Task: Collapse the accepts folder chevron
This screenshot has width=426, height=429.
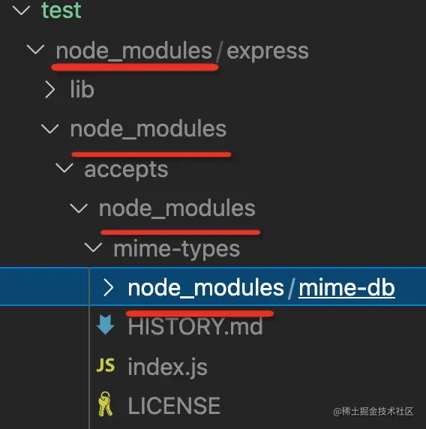Action: 64,168
